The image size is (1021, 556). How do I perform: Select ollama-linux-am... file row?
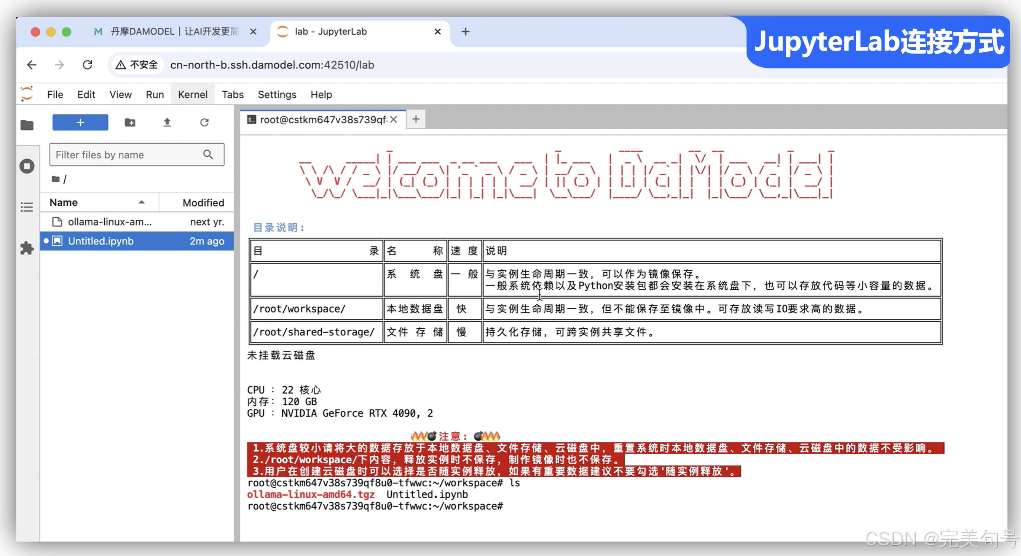(x=137, y=222)
